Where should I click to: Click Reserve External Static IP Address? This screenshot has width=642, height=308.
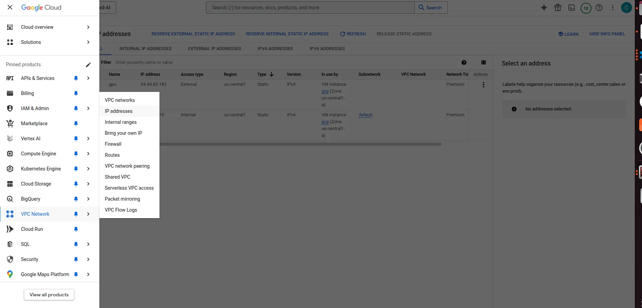click(193, 34)
